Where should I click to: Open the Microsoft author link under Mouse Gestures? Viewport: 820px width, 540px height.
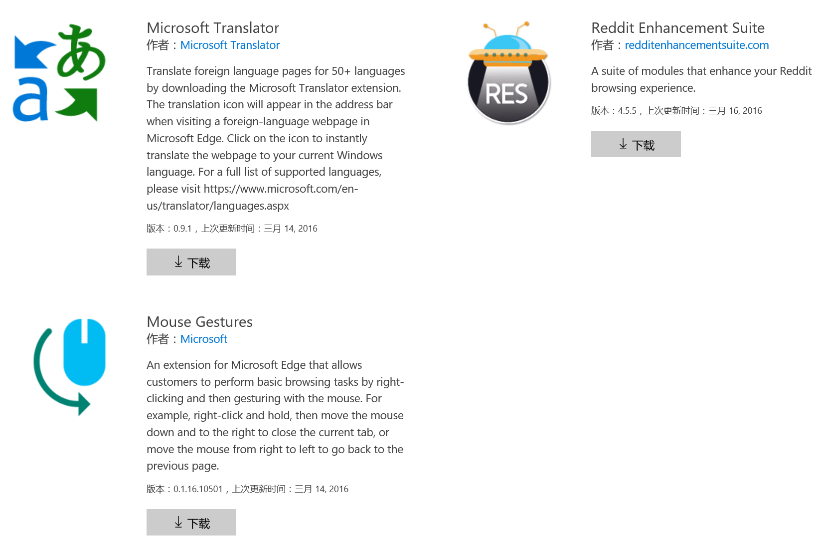pyautogui.click(x=203, y=339)
